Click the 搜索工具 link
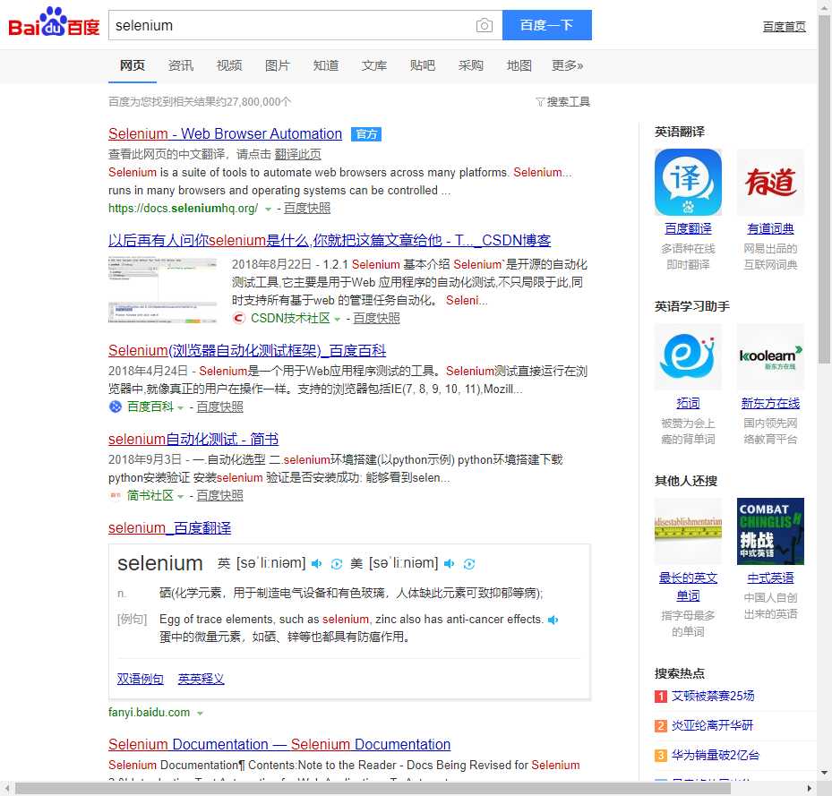Image resolution: width=832 pixels, height=796 pixels. (569, 101)
